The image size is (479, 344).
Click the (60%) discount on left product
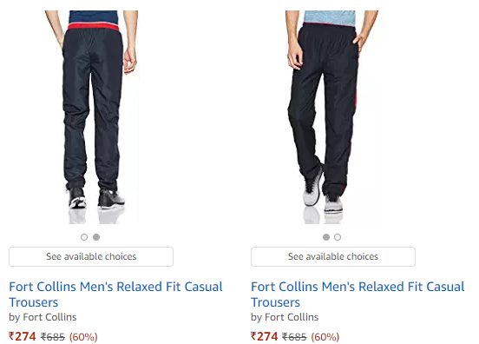83,337
